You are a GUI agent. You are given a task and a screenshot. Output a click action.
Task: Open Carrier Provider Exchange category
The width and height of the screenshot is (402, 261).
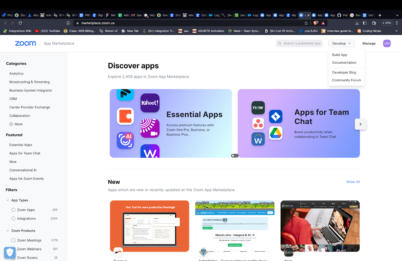point(30,107)
